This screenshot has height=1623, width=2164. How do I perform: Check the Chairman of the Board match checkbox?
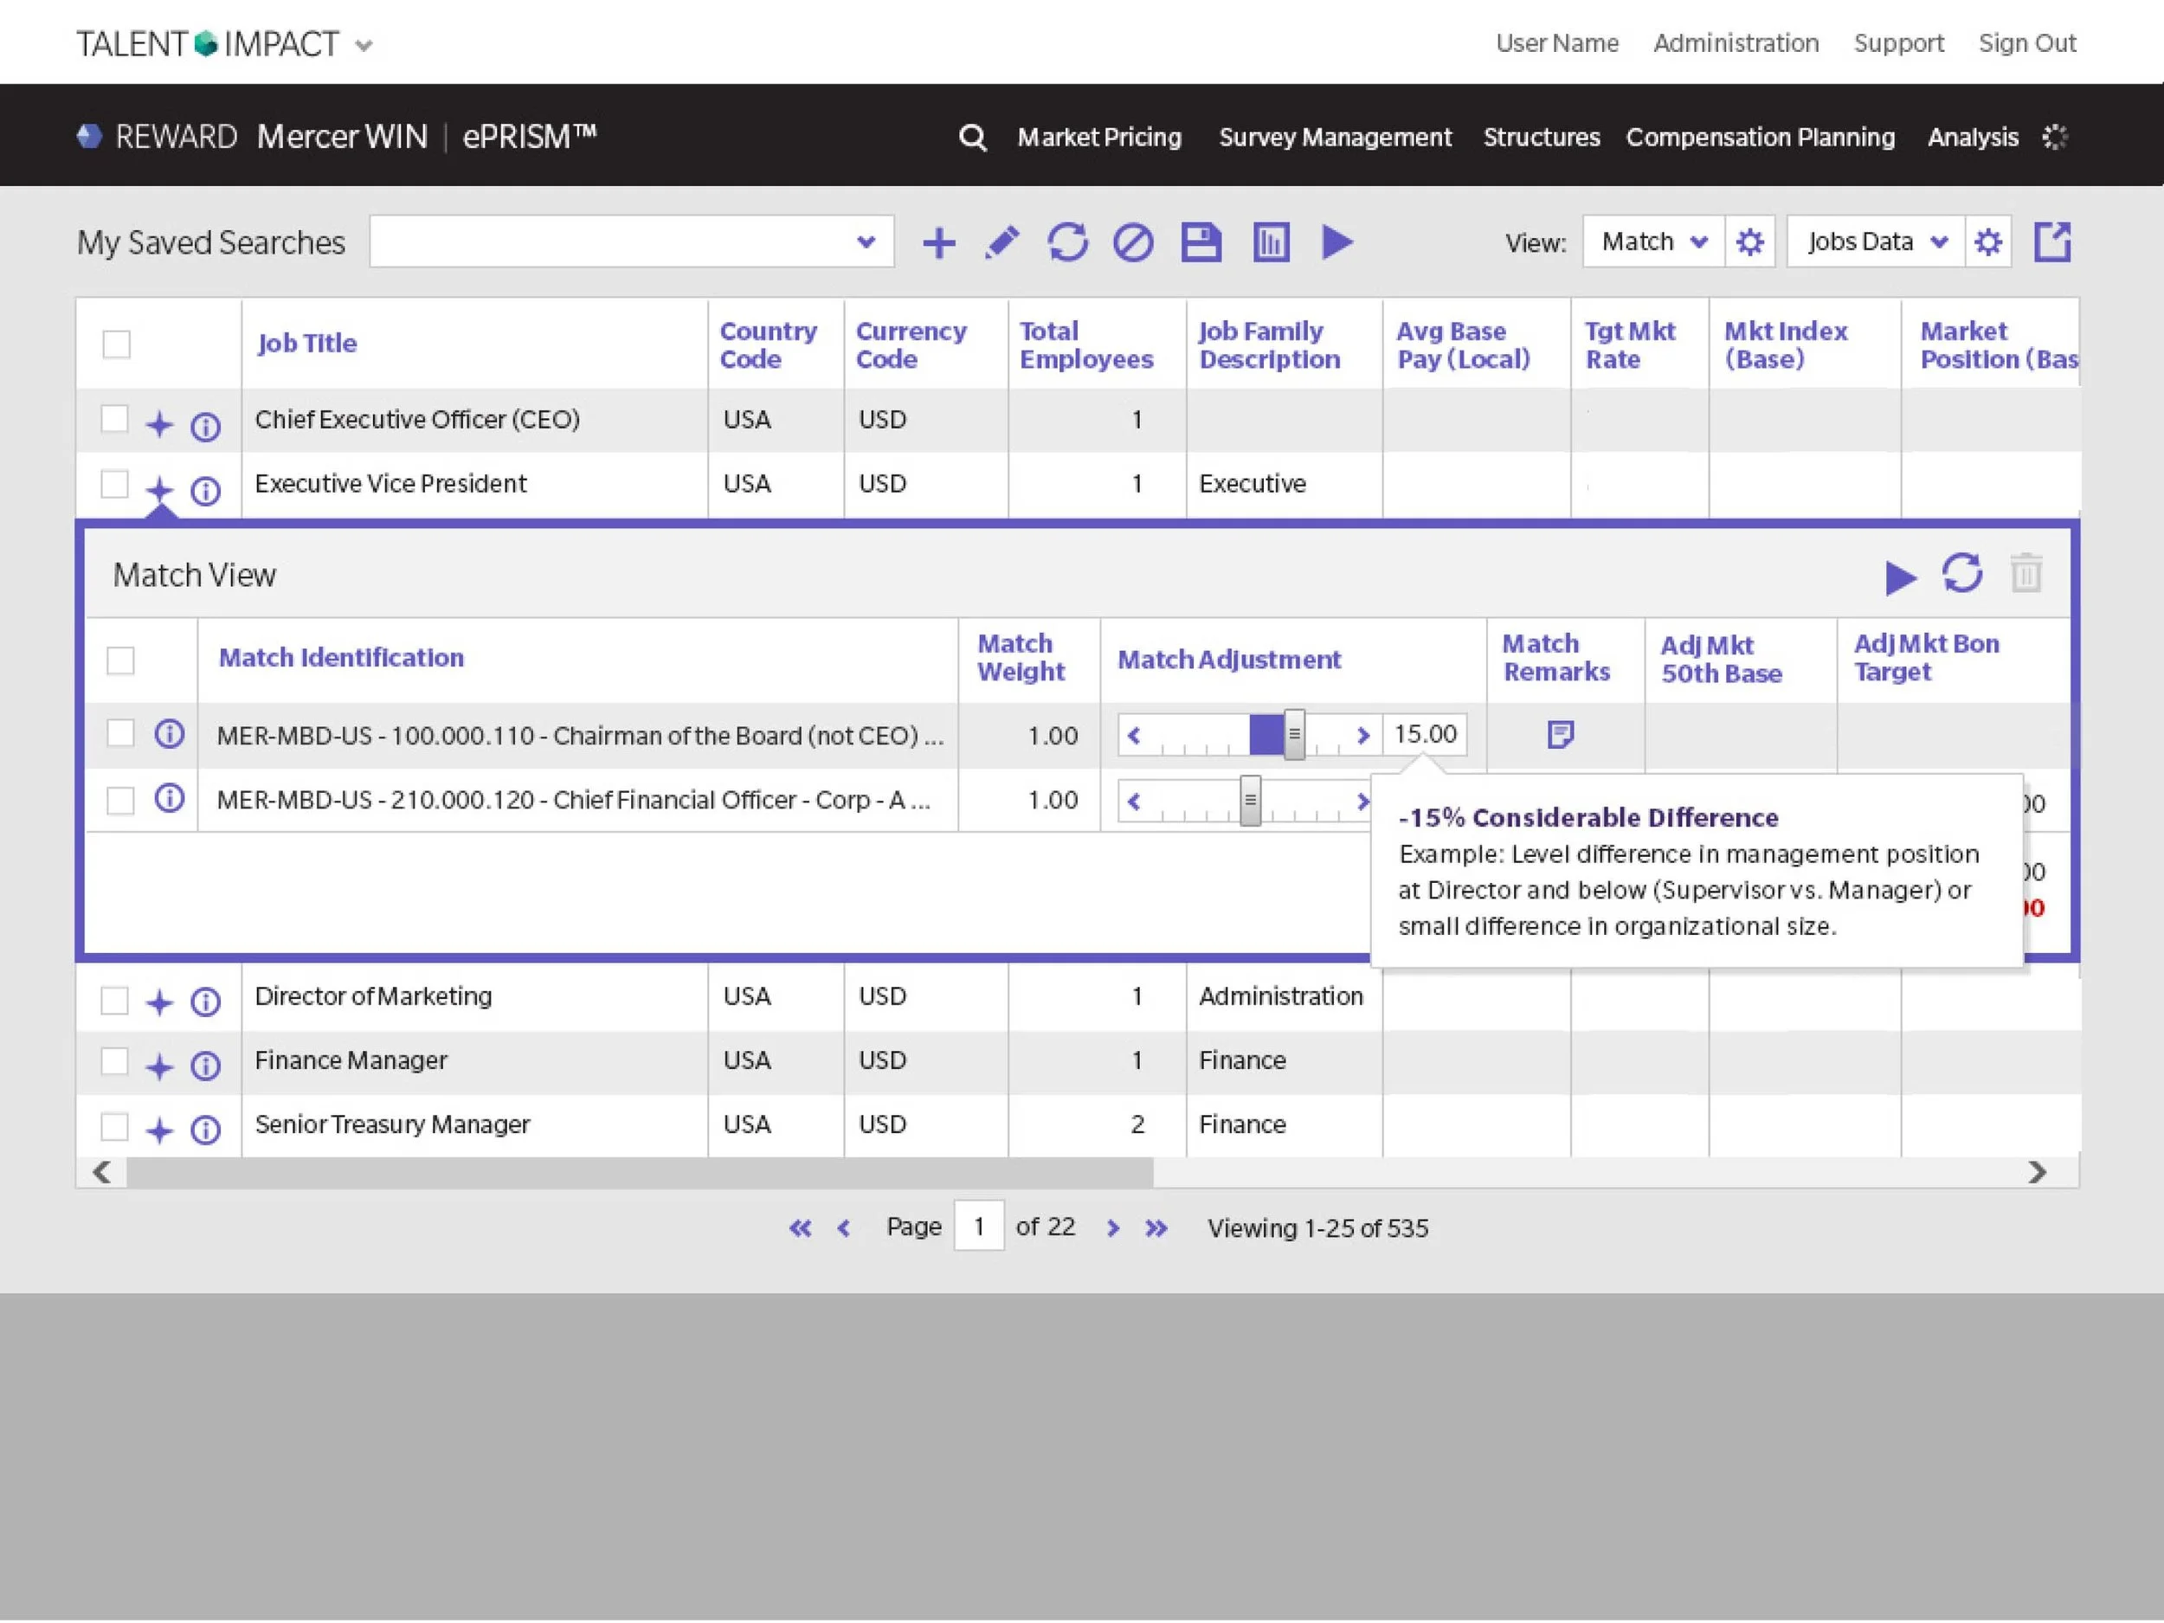click(120, 734)
